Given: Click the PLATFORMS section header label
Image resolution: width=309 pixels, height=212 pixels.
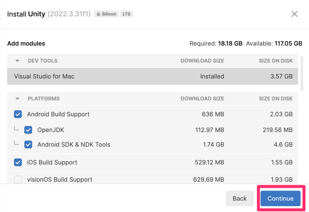Looking at the screenshot, I should coord(44,99).
